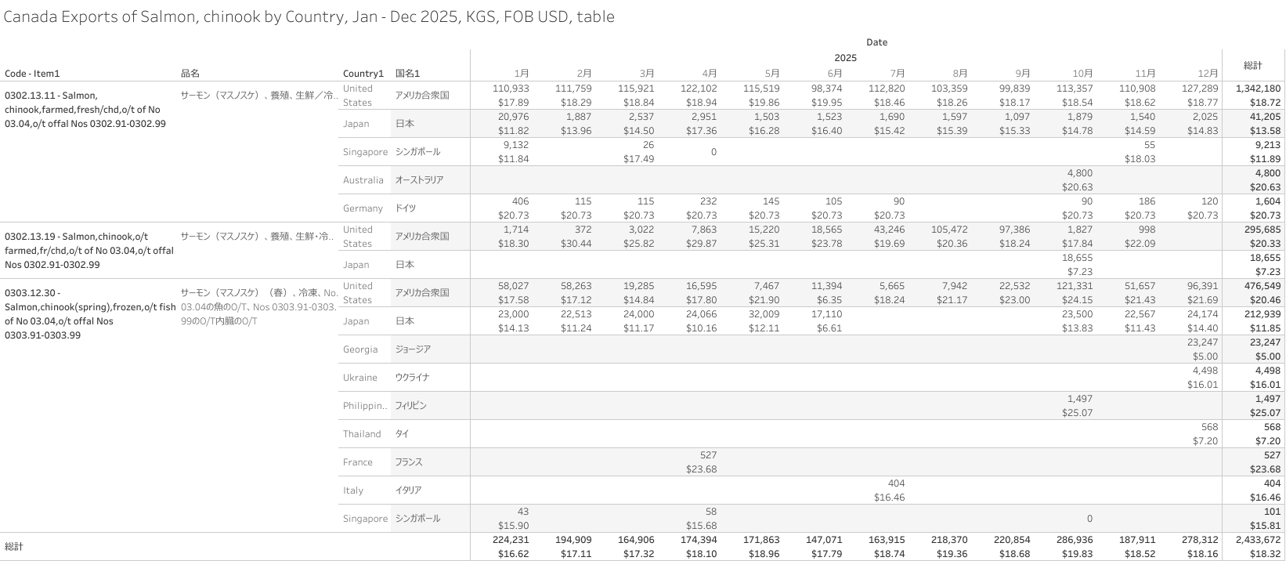Click the 'フィリピン' Japanese country label
Viewport: 1286px width, 561px height.
(410, 406)
